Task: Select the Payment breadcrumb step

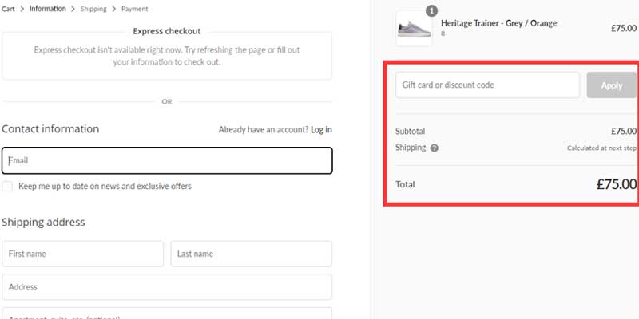Action: pyautogui.click(x=134, y=9)
